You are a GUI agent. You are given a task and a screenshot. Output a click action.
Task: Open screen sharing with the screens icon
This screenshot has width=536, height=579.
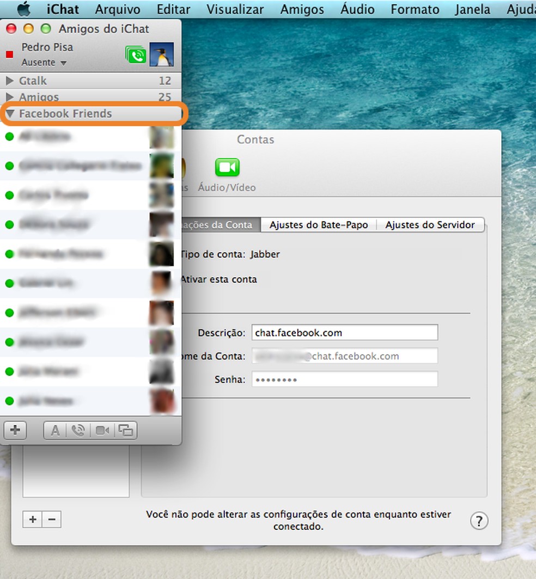pos(125,430)
